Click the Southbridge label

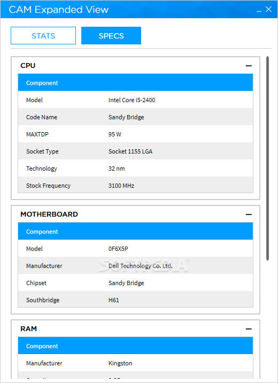click(x=43, y=300)
